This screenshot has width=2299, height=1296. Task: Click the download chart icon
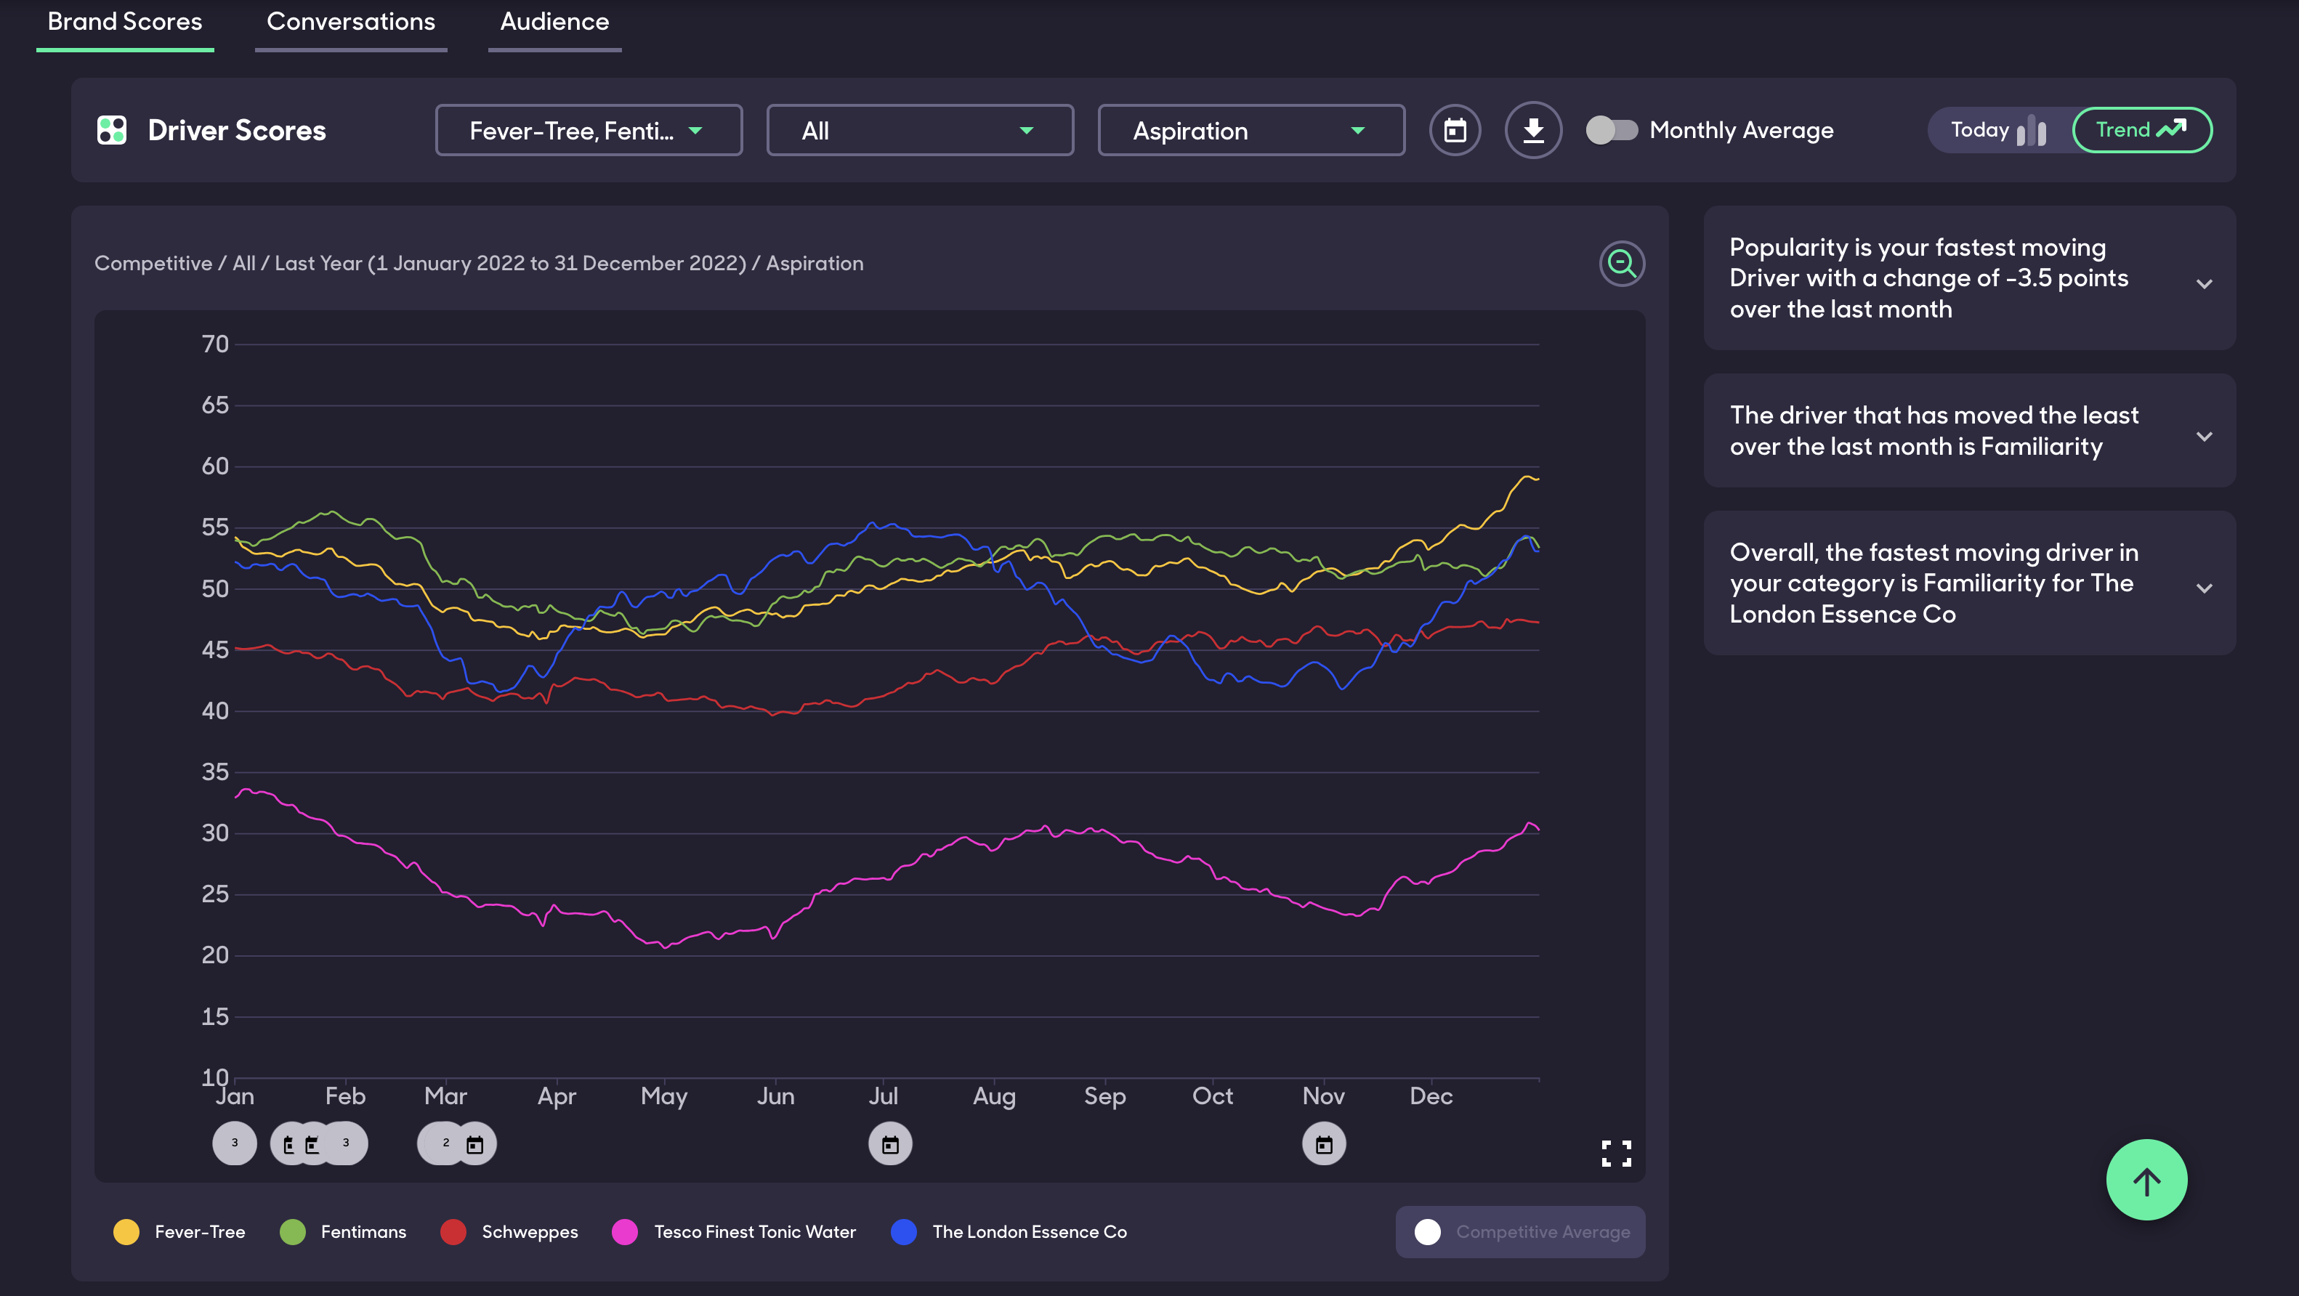pos(1532,130)
